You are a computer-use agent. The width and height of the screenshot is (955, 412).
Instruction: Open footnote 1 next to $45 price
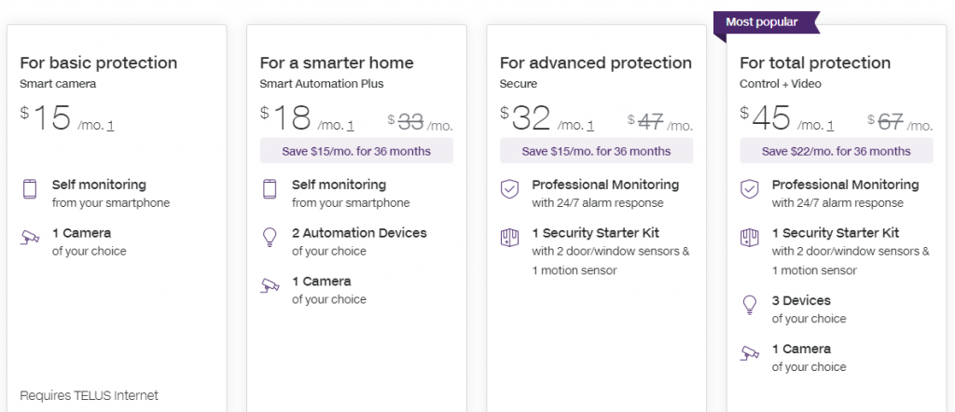coord(831,126)
